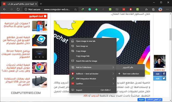Click the Not secure site info indicator
Image resolution: width=172 pixels, height=102 pixels.
(x=33, y=9)
